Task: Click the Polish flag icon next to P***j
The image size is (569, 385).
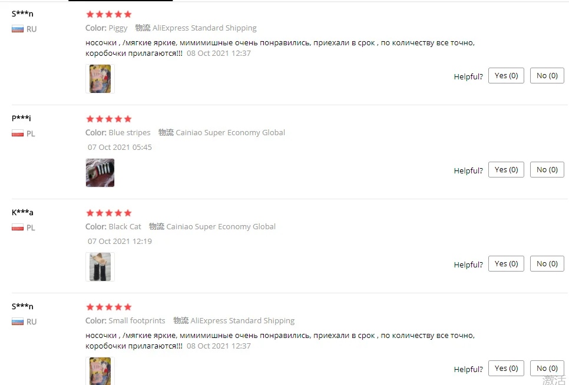Action: point(18,133)
